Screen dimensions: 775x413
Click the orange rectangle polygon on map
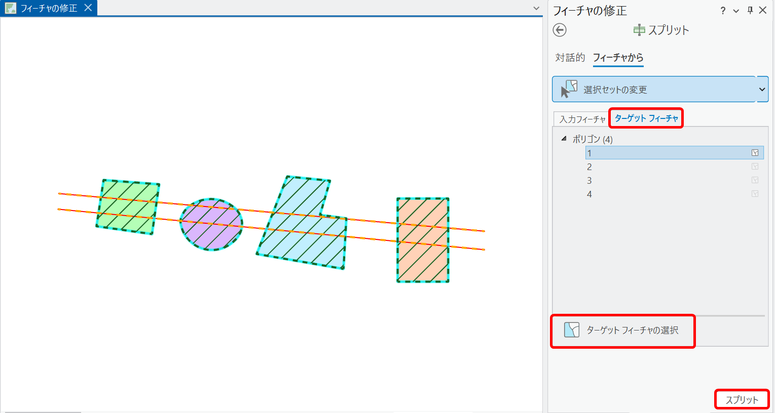click(x=423, y=240)
